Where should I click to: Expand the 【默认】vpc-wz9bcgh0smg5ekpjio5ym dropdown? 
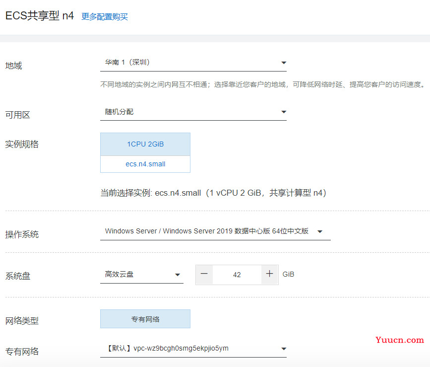(188, 348)
